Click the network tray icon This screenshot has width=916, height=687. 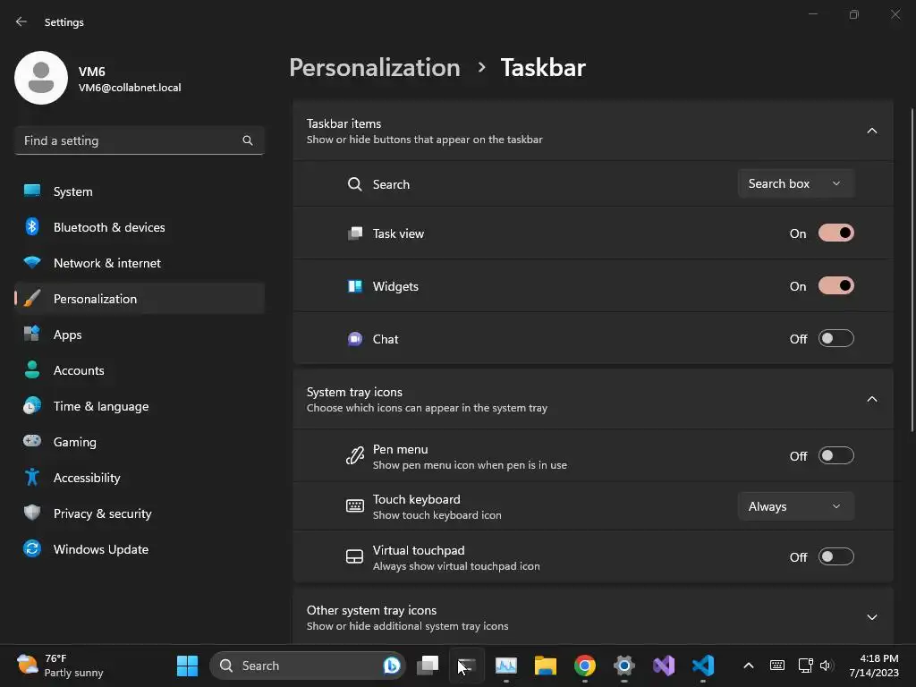point(806,666)
